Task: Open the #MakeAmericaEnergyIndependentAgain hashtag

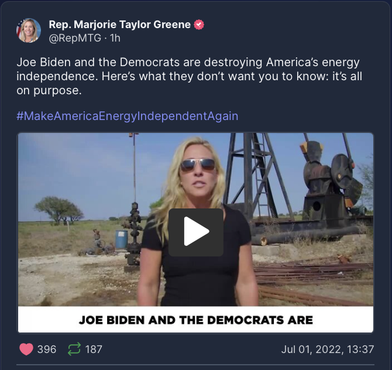Action: pyautogui.click(x=127, y=116)
